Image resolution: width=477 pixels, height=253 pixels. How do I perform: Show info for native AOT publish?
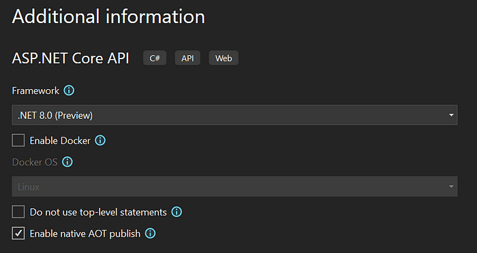150,233
